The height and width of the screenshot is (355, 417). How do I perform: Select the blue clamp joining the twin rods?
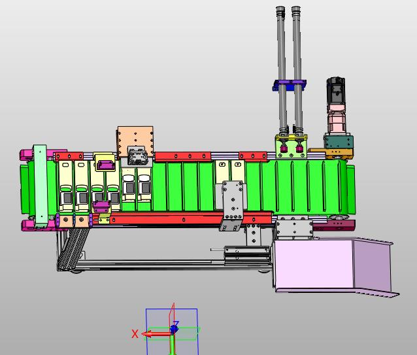pyautogui.click(x=290, y=84)
